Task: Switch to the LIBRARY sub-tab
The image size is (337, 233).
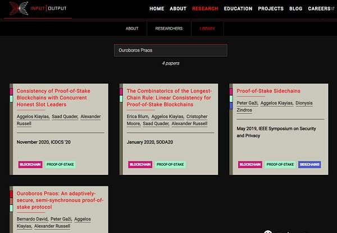Action: click(x=207, y=29)
